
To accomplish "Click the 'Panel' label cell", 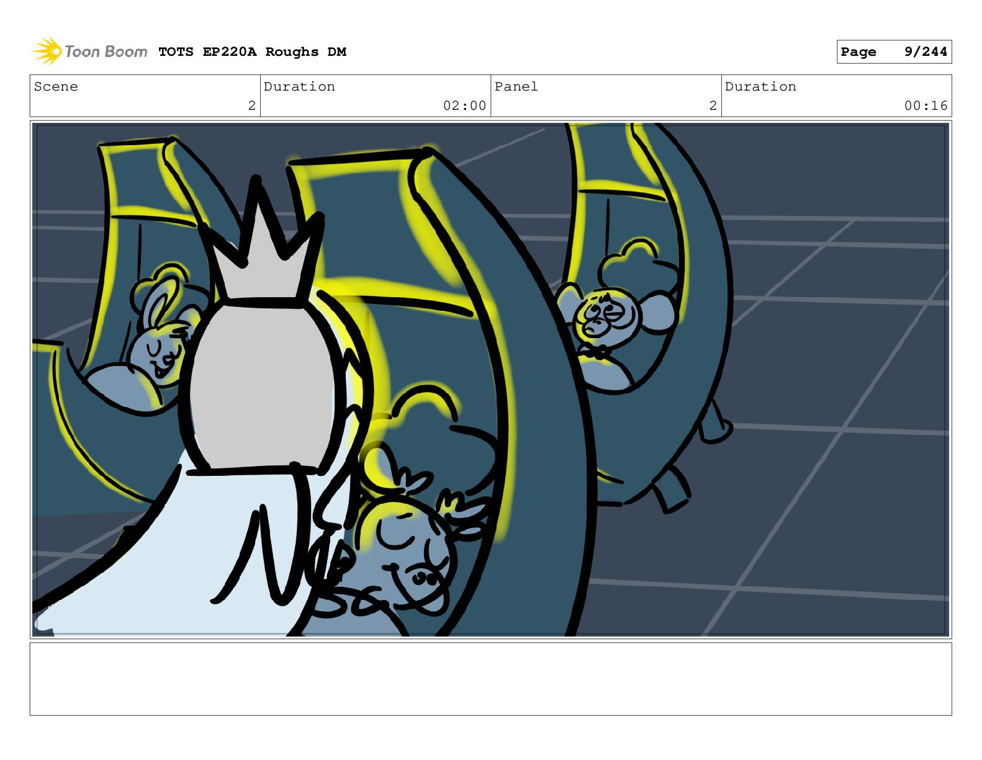I will [606, 96].
